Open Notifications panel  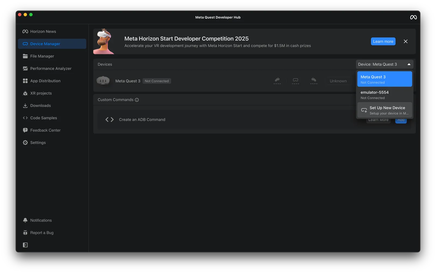tap(52, 220)
